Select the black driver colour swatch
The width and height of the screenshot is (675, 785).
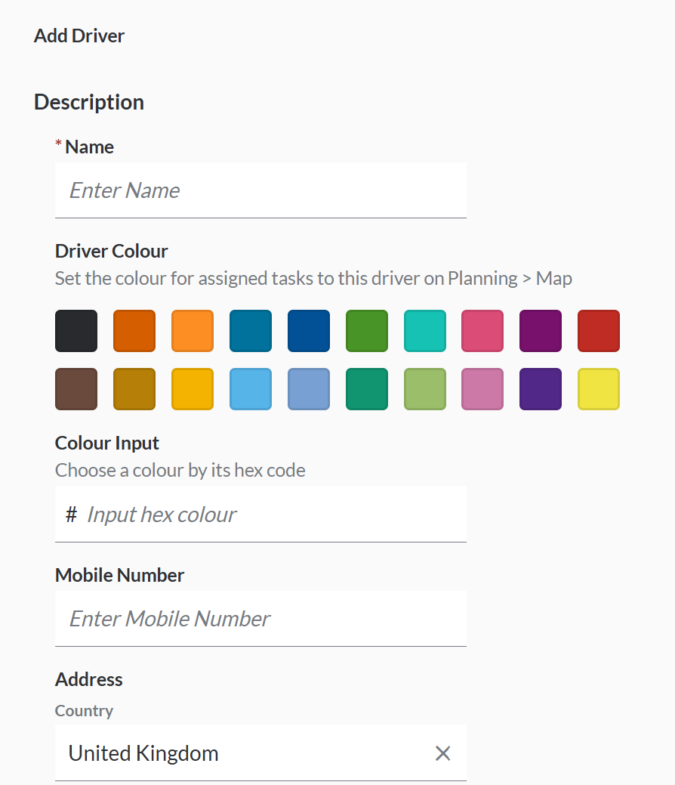pyautogui.click(x=76, y=331)
